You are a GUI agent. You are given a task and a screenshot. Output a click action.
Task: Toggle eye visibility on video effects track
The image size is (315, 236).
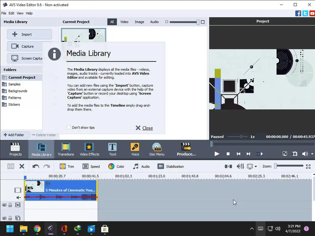pyautogui.click(x=4, y=205)
